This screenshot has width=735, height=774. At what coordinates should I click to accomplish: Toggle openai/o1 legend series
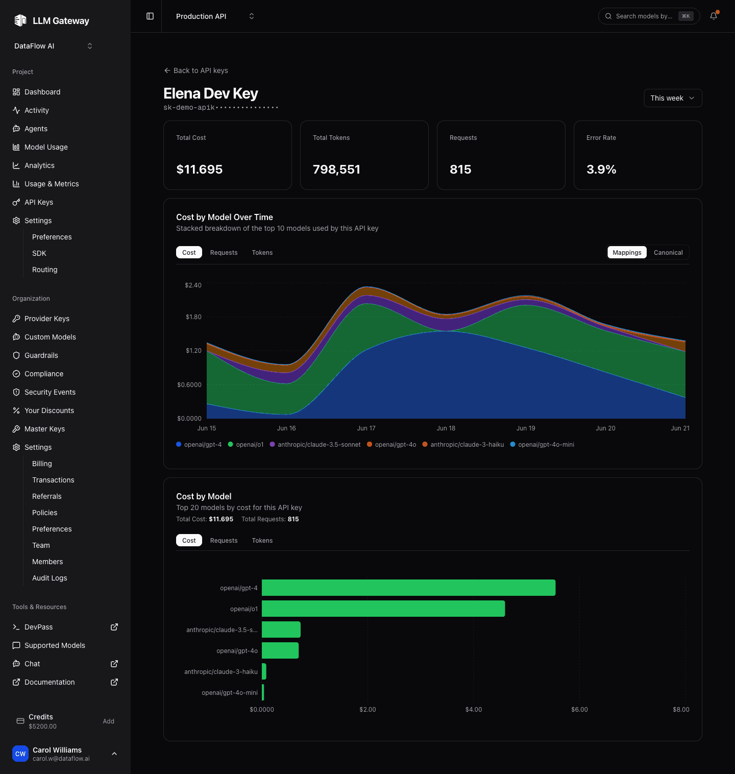click(x=246, y=445)
